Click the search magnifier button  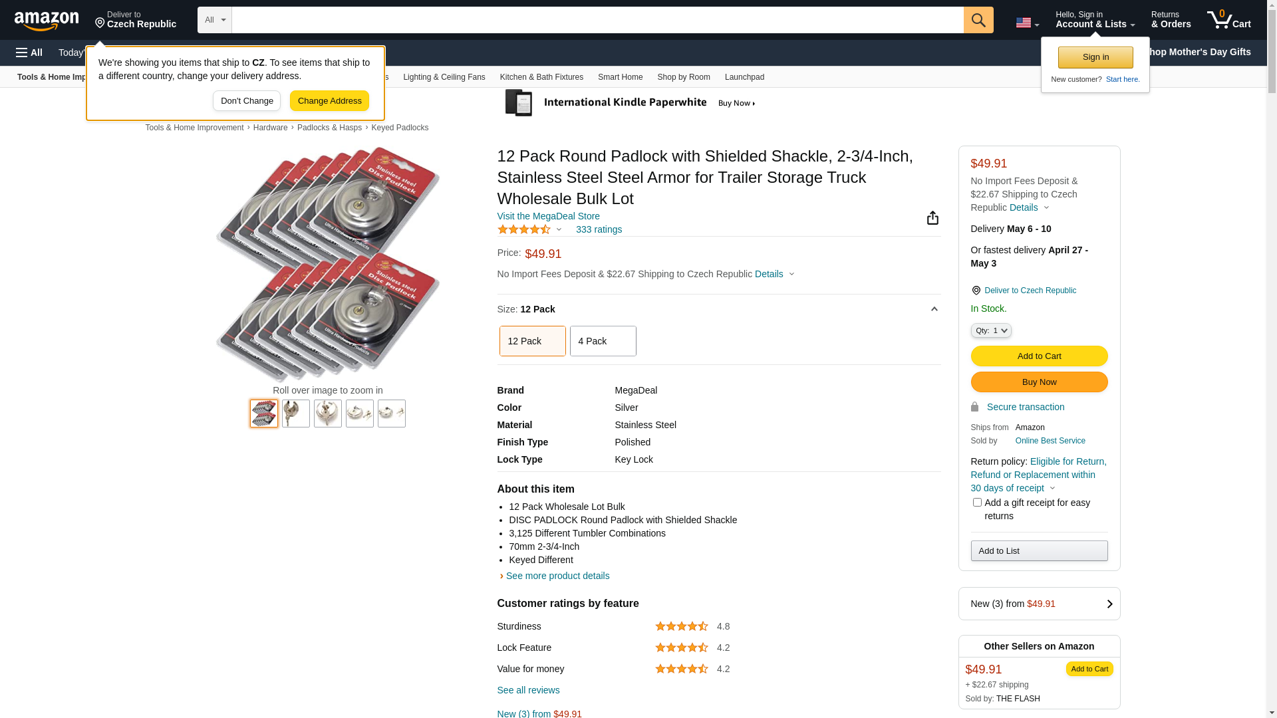point(978,20)
